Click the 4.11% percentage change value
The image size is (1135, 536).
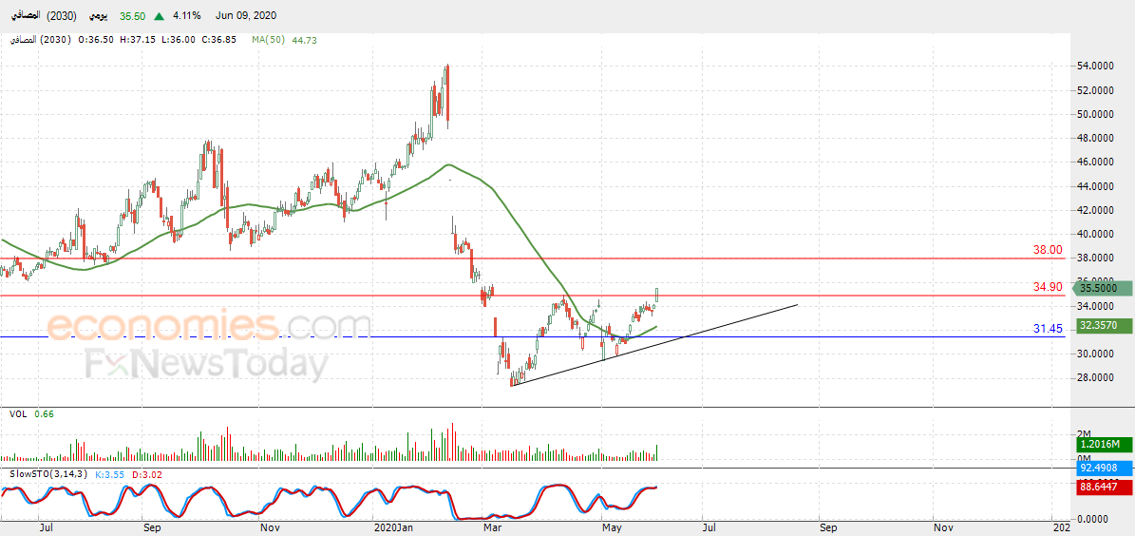click(187, 15)
